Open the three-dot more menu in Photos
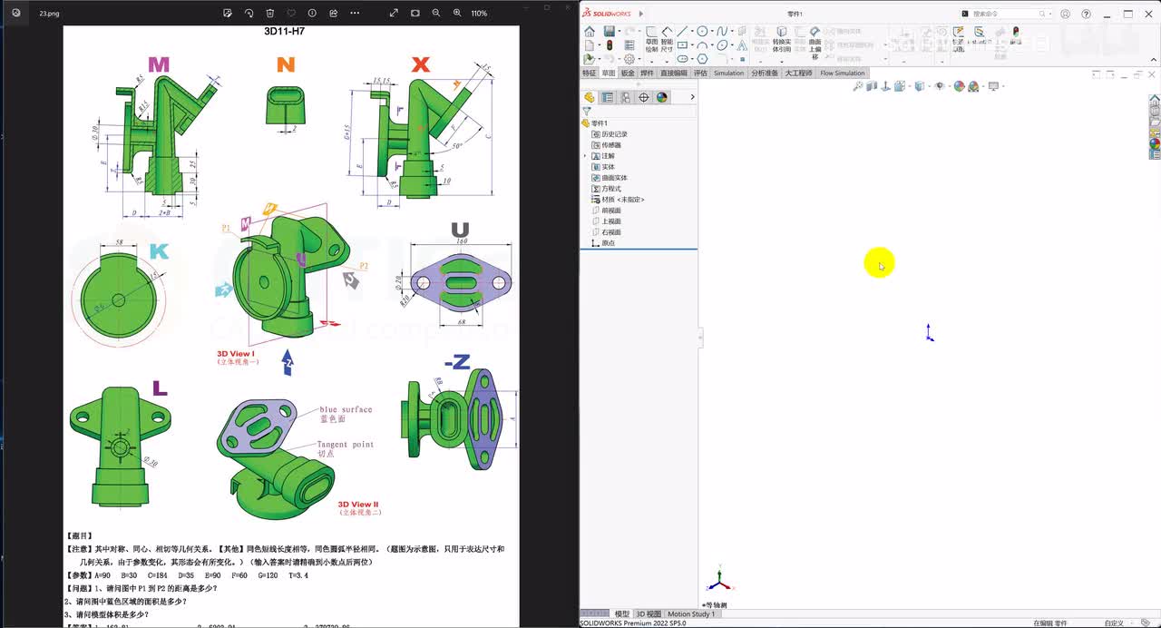1161x628 pixels. (355, 14)
